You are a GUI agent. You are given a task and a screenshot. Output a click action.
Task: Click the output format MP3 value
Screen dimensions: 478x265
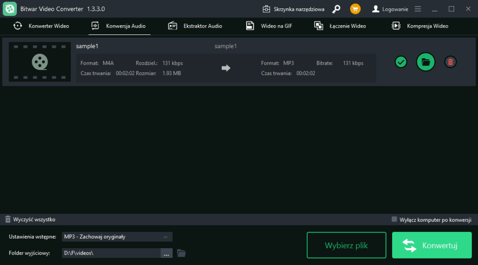(x=288, y=63)
